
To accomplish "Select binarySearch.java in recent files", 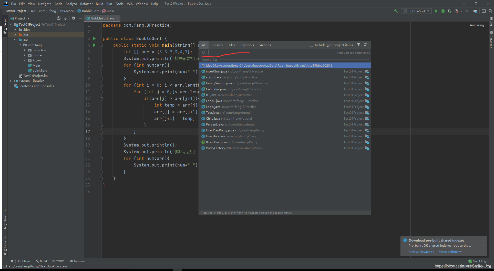I will 285,83.
